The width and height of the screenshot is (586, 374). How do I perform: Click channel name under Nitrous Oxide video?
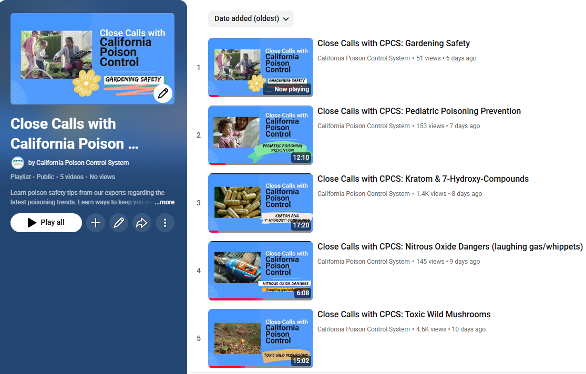click(x=364, y=262)
